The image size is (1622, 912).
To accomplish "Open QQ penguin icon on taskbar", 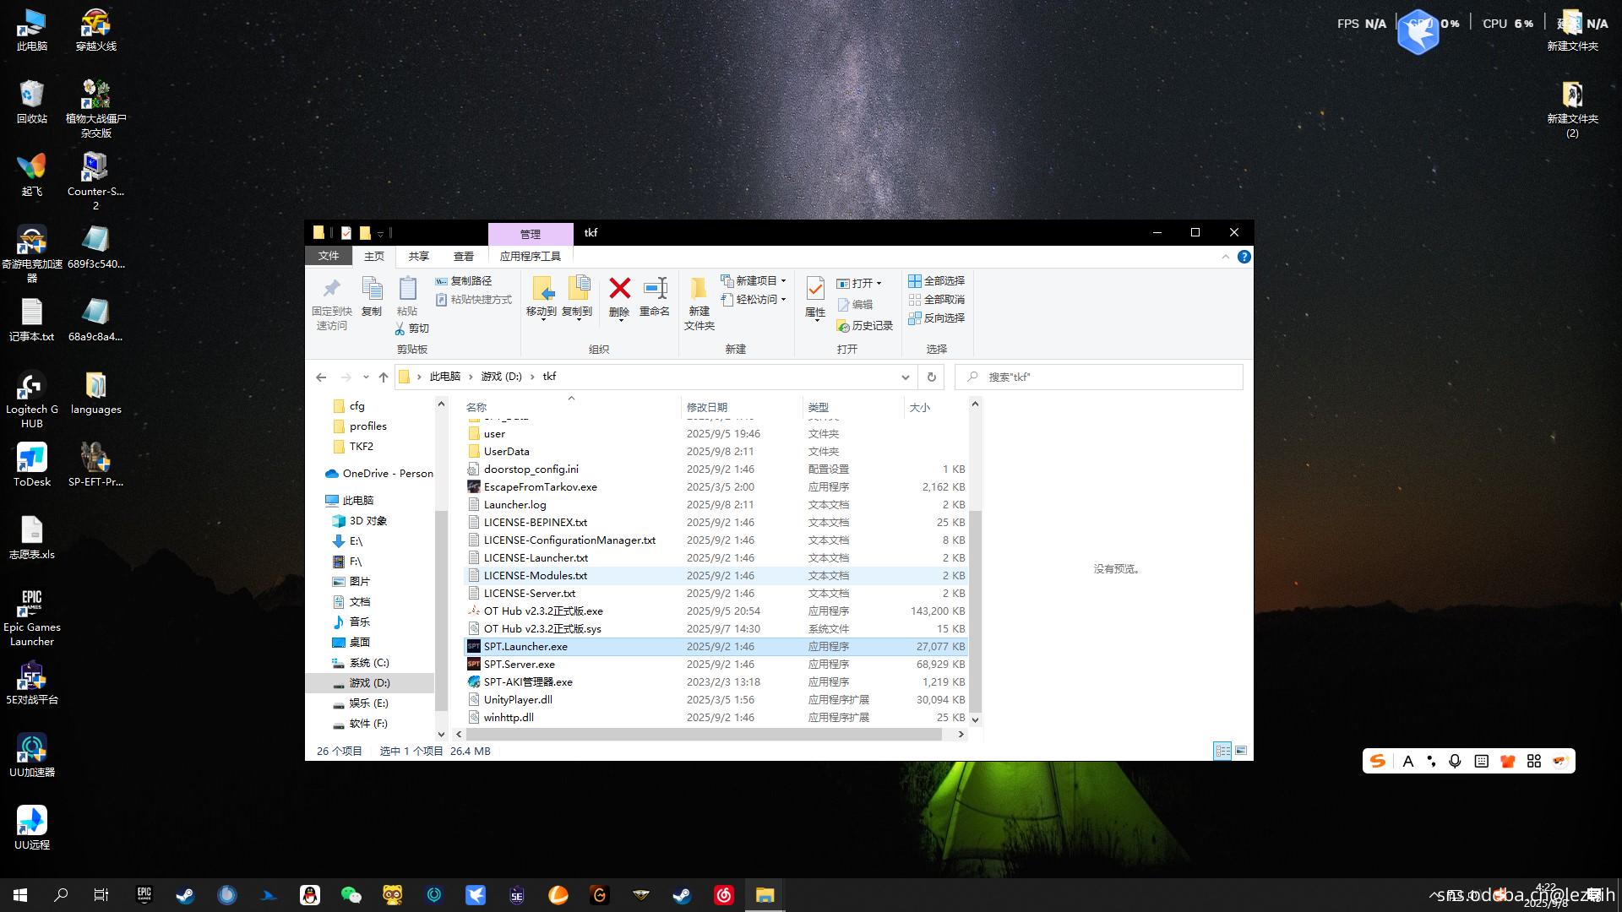I will (310, 895).
